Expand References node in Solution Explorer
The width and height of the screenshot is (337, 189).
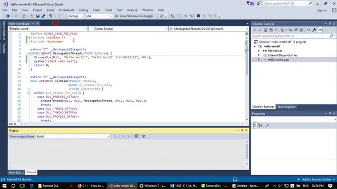[x=259, y=51]
